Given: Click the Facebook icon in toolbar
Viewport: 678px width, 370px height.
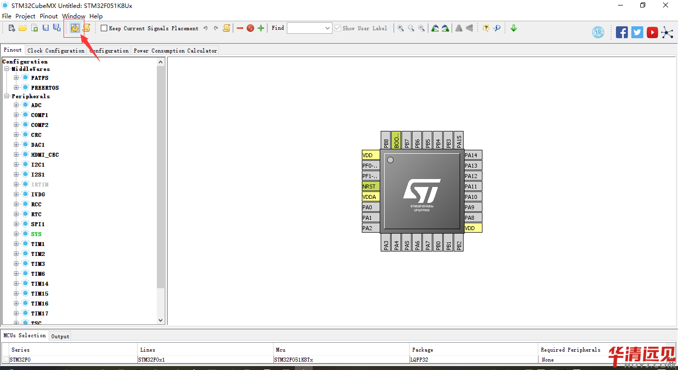Looking at the screenshot, I should click(x=622, y=32).
